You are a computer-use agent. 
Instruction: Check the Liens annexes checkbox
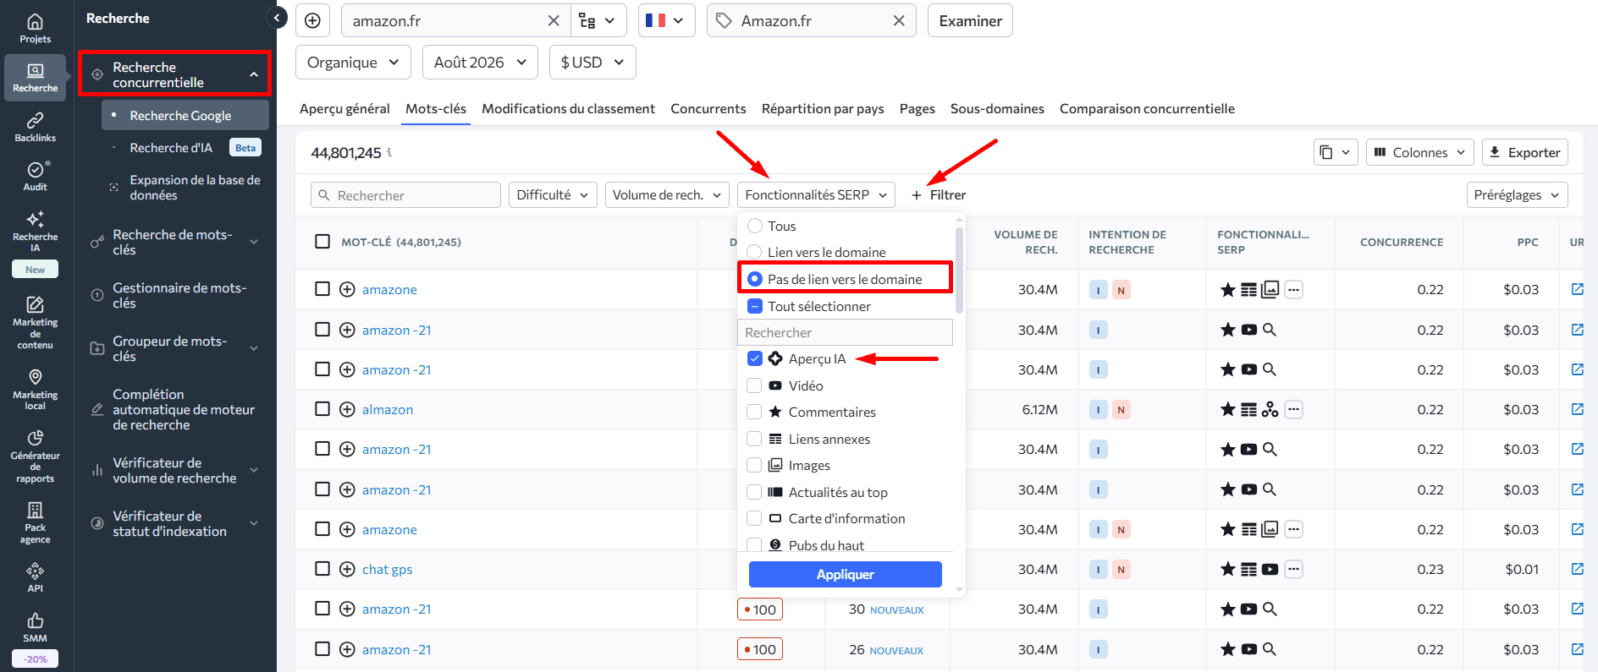click(x=755, y=440)
